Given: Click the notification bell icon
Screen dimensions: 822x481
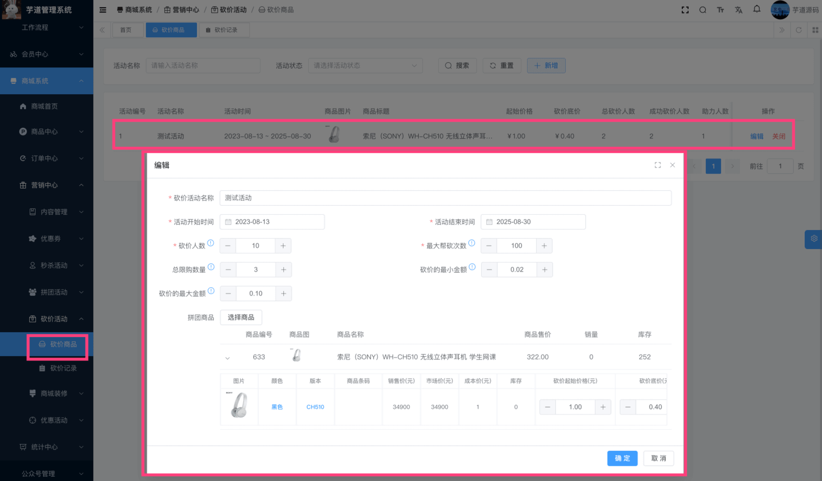Looking at the screenshot, I should click(x=757, y=9).
